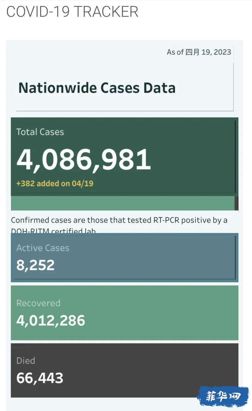Open the Died dark gray card
This screenshot has height=411, width=252.
pyautogui.click(x=124, y=370)
